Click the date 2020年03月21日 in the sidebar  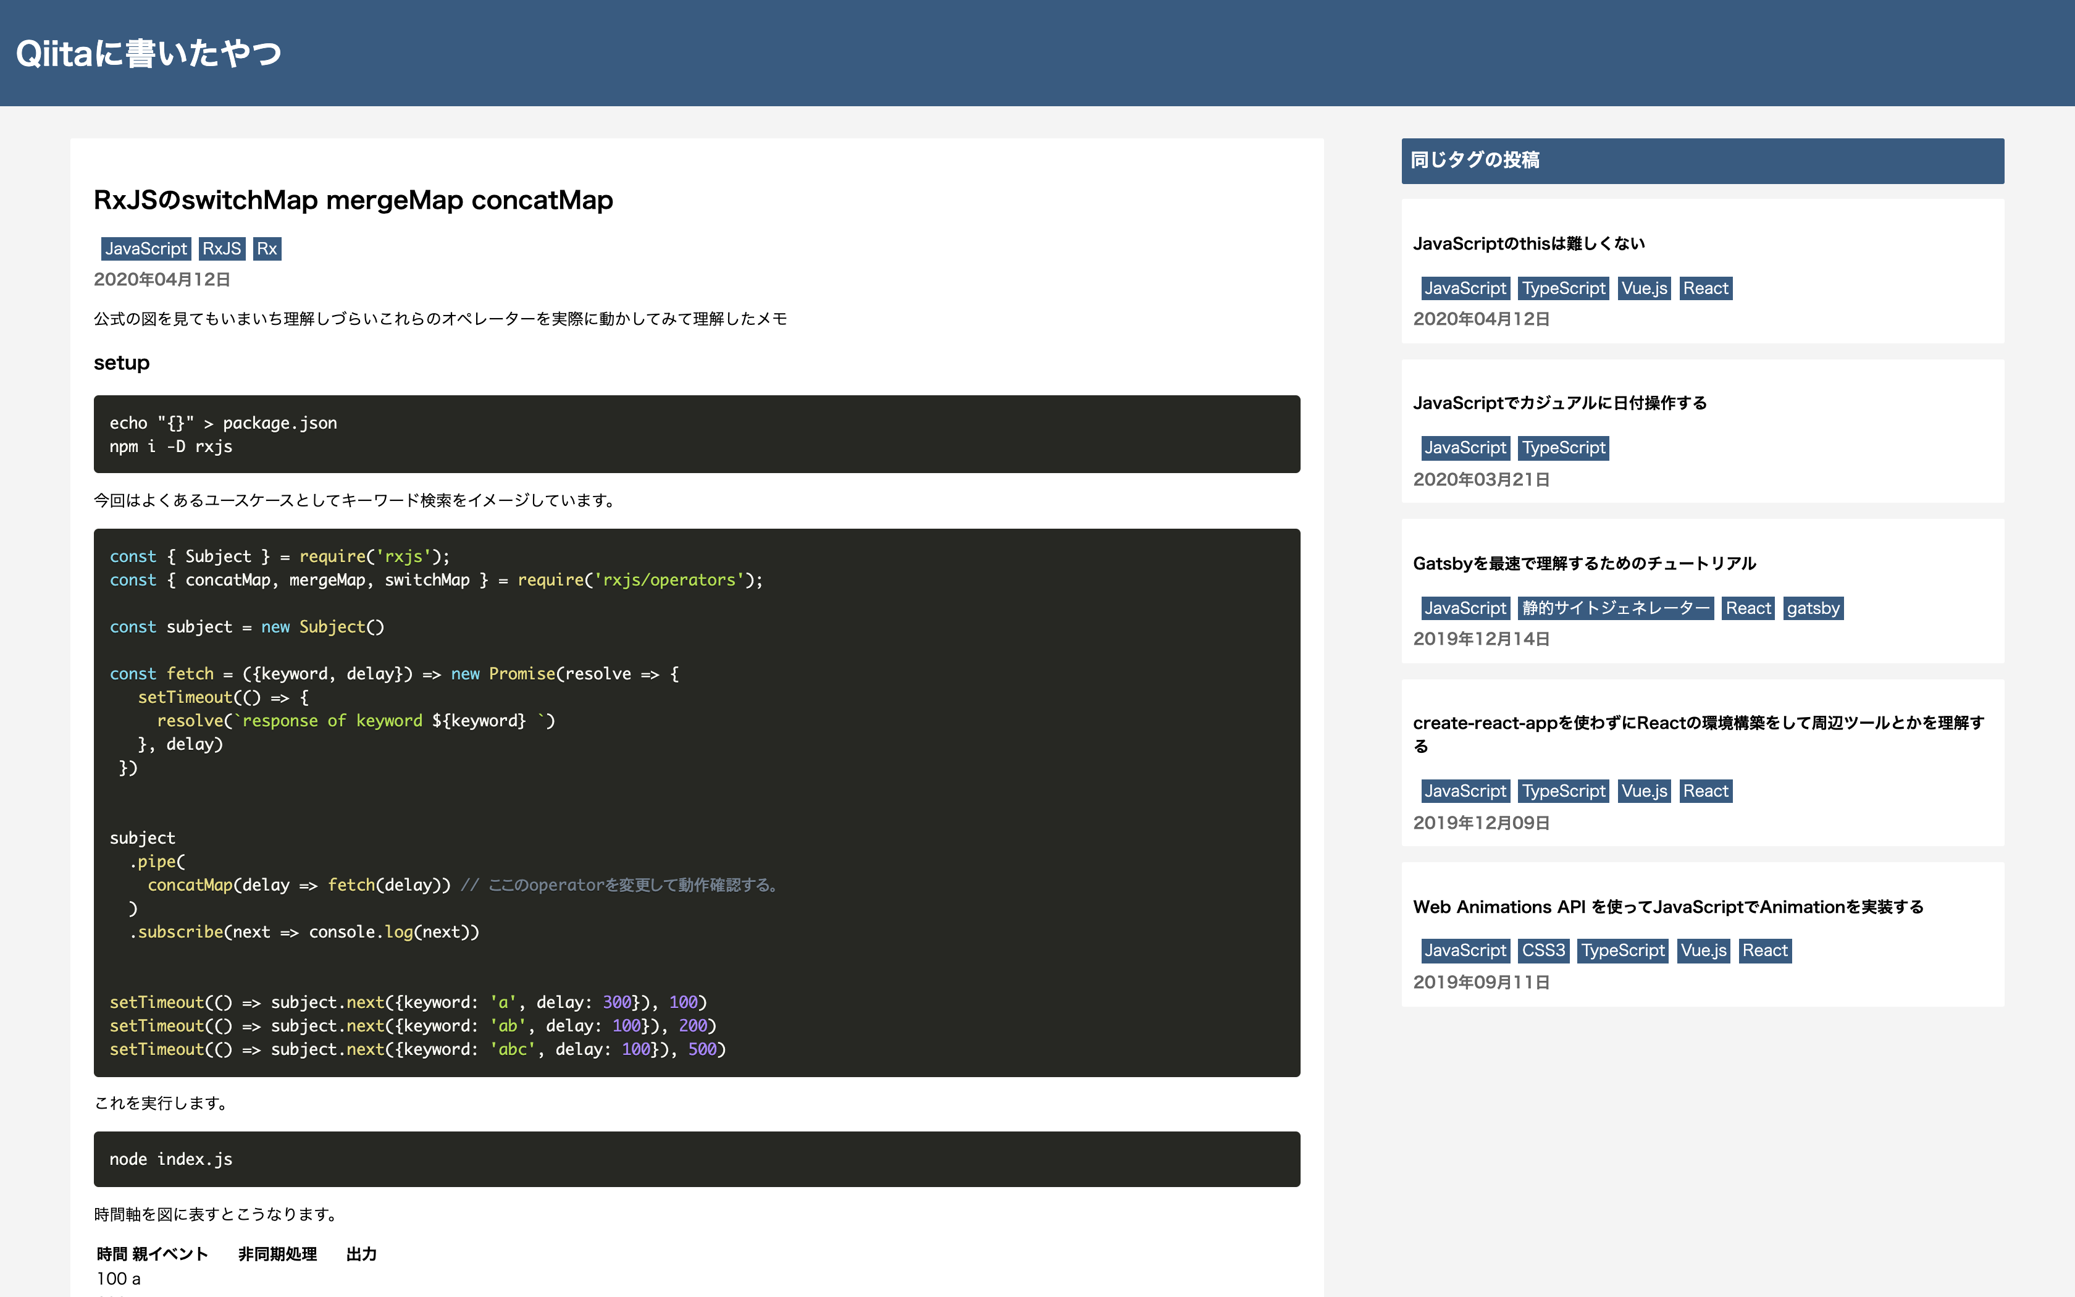click(x=1482, y=479)
